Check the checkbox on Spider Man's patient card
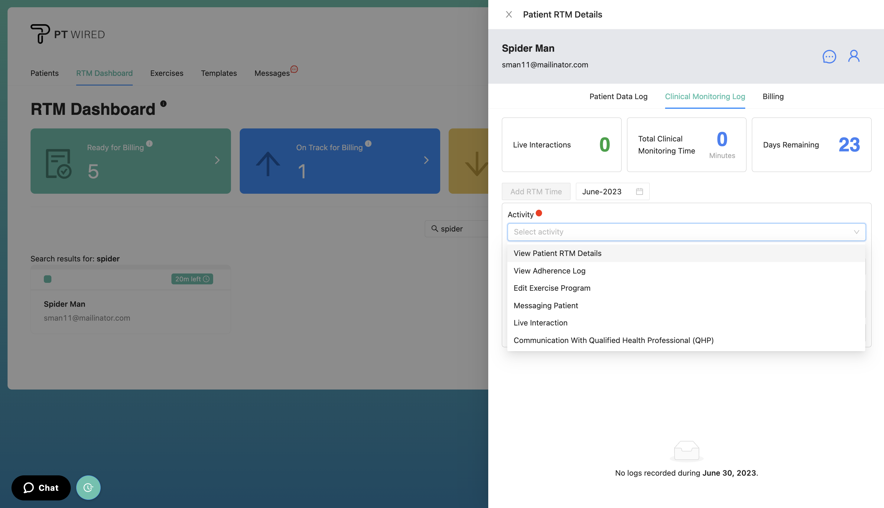This screenshot has width=884, height=508. tap(47, 279)
